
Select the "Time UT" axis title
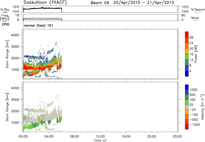100,140
